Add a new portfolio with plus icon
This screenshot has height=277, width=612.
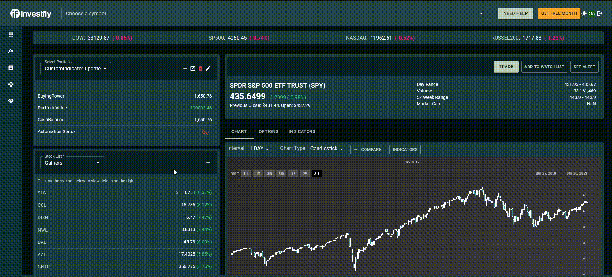[x=185, y=68]
